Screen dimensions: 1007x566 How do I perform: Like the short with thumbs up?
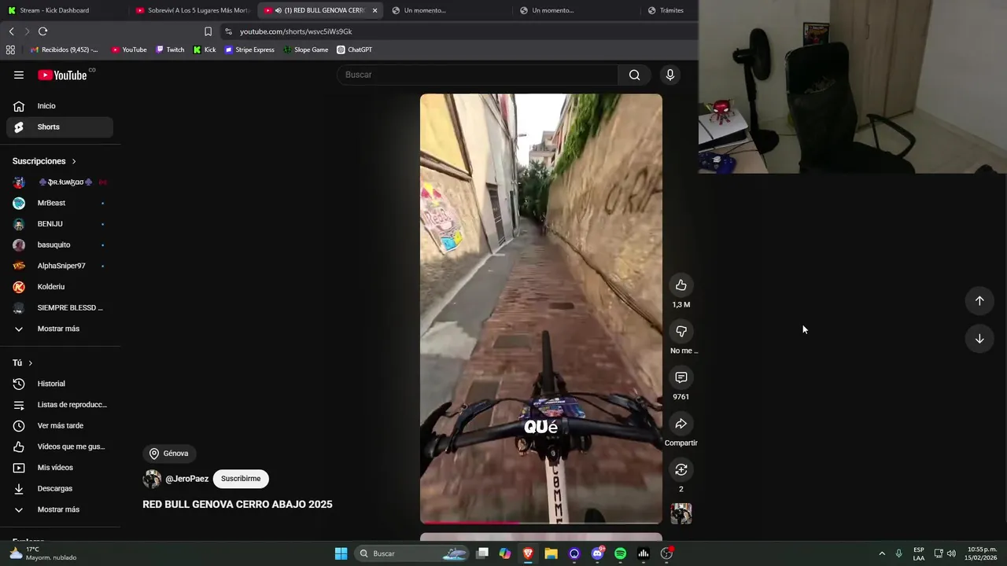coord(681,285)
